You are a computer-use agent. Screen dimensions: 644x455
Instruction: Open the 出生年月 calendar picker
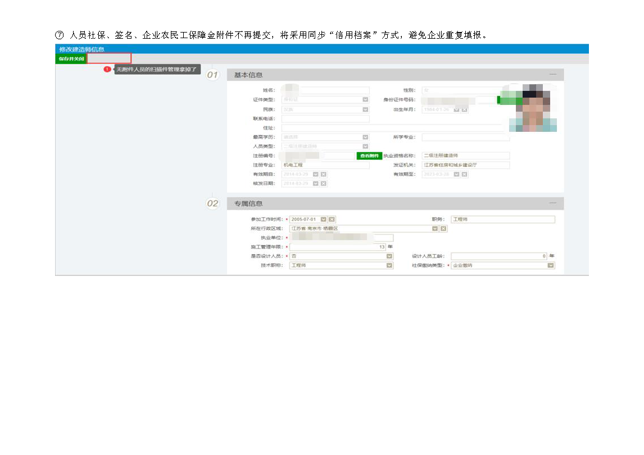(x=456, y=109)
